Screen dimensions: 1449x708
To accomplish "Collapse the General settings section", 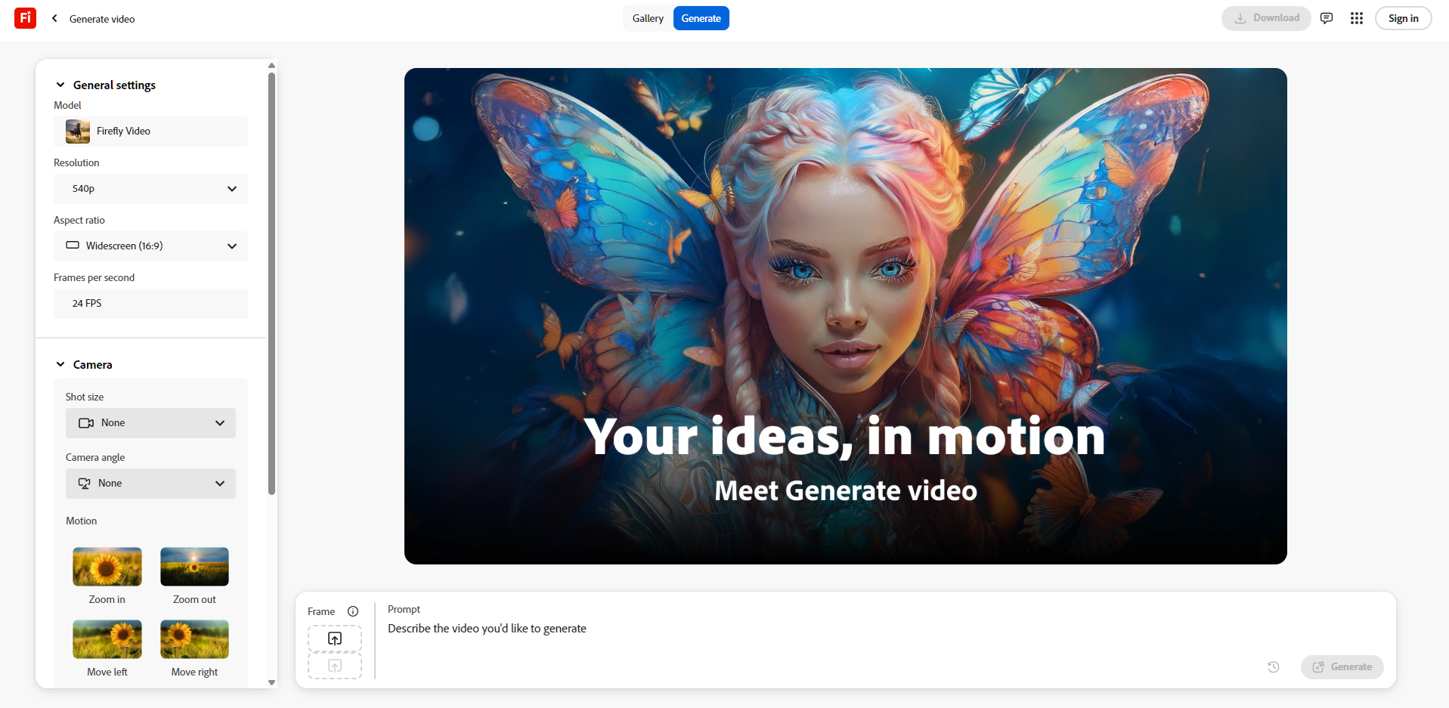I will tap(60, 85).
